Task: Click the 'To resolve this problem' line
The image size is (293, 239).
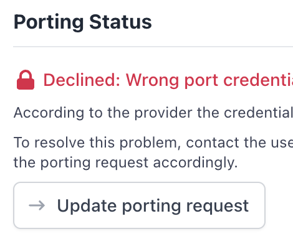Action: point(153,143)
